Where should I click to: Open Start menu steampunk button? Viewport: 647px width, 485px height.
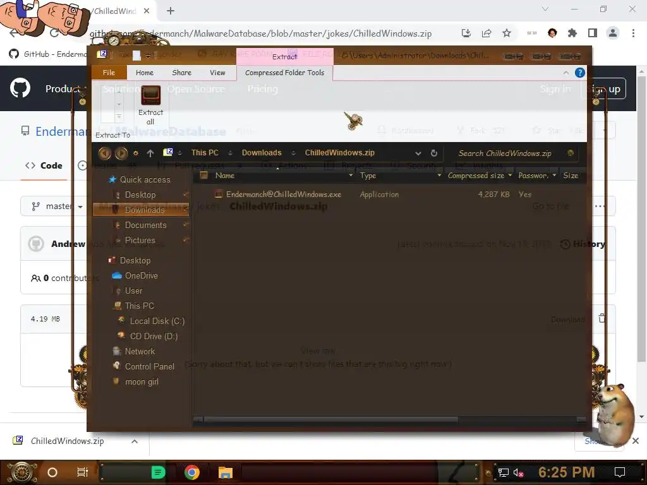21,472
